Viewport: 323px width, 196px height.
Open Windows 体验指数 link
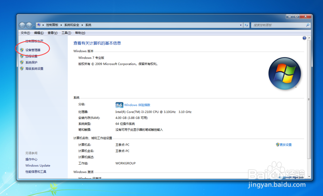point(137,105)
